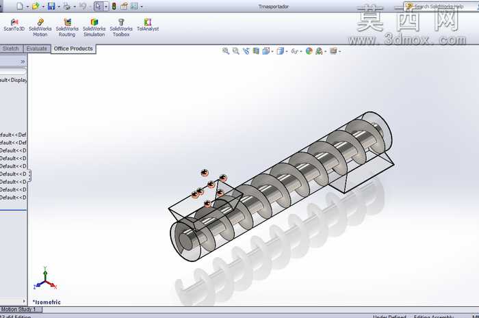Click the Open folder icon

[x=36, y=6]
